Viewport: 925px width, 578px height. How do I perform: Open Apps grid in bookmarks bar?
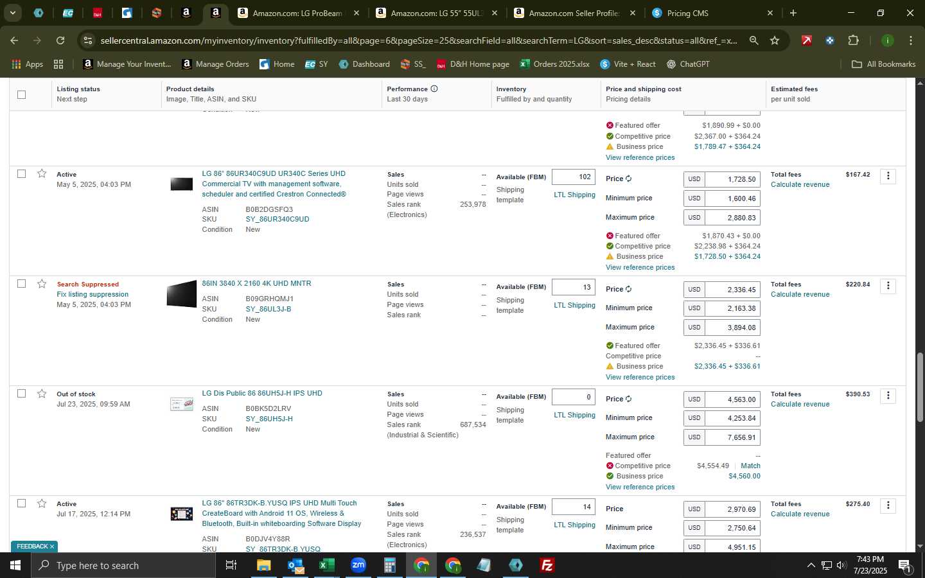pyautogui.click(x=28, y=64)
